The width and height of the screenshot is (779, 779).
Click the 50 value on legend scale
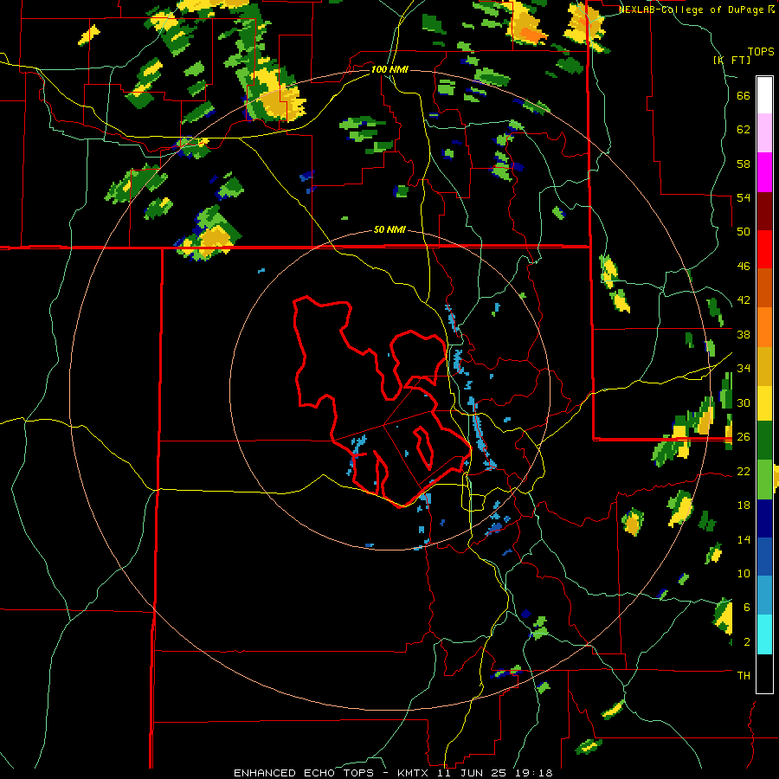point(744,232)
